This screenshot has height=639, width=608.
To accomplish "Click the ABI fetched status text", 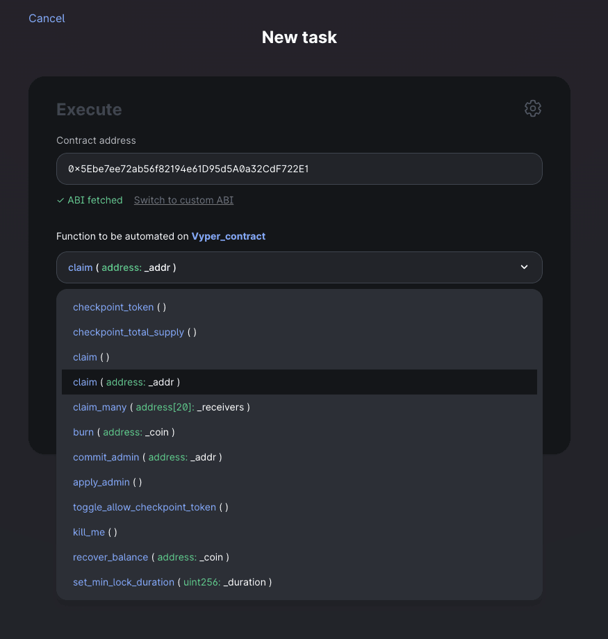I will pyautogui.click(x=90, y=200).
